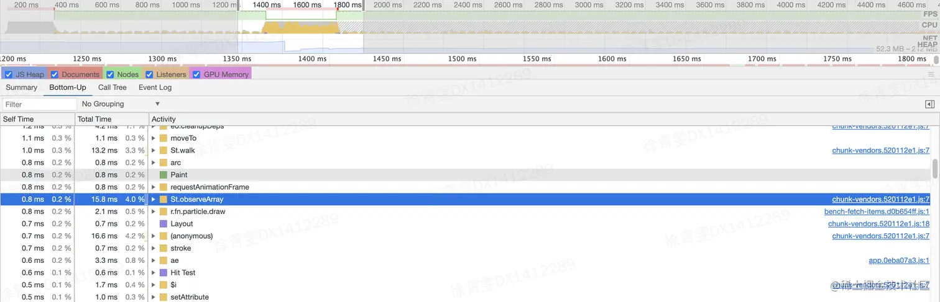Click the 3.3 ms total time cell

click(106, 260)
